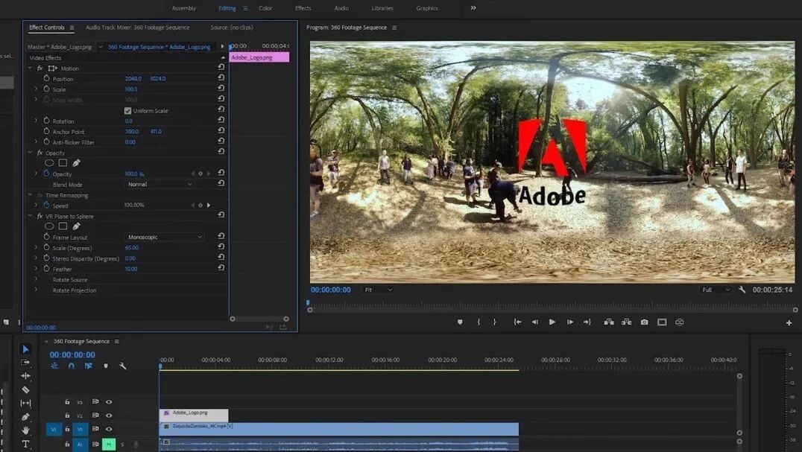Use pen mask under VR Plane to Sphere

point(76,226)
